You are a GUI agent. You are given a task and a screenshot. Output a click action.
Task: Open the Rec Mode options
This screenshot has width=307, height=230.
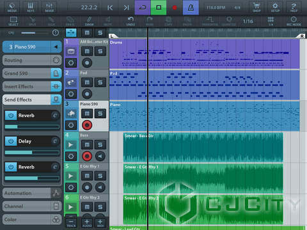294,21
